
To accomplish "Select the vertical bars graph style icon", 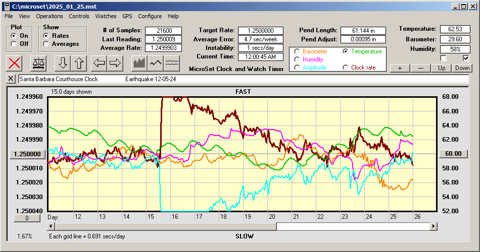I will (x=139, y=63).
